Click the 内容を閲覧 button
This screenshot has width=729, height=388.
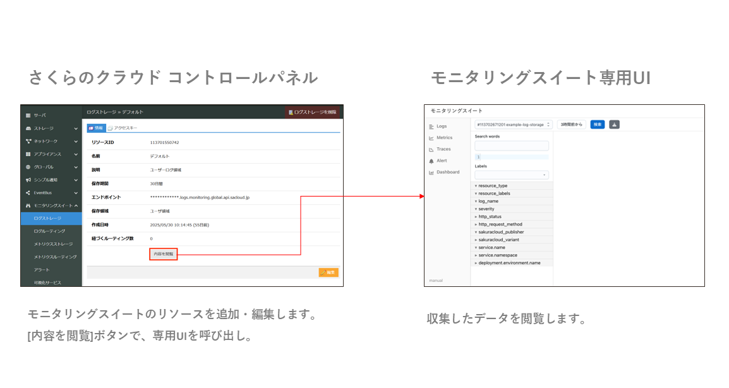(x=164, y=254)
